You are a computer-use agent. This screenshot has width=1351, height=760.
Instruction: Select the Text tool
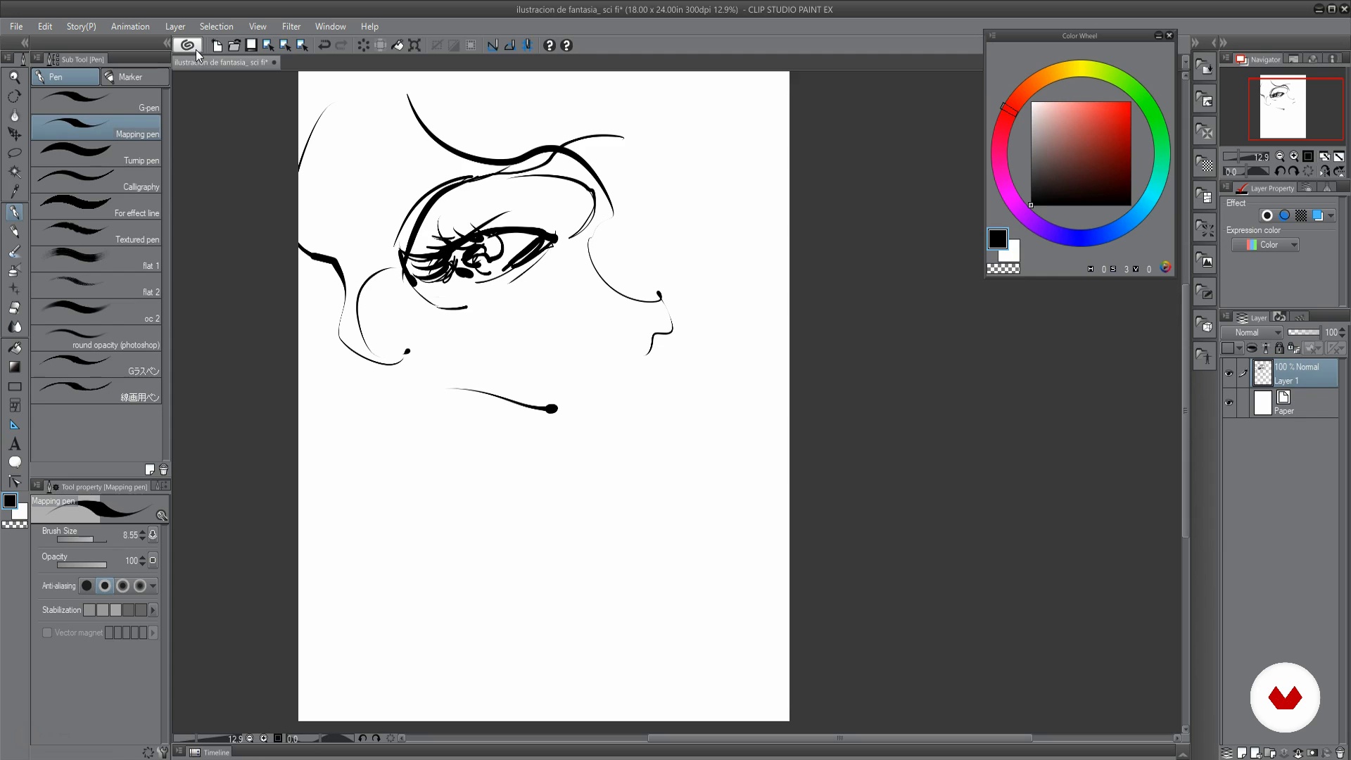14,444
